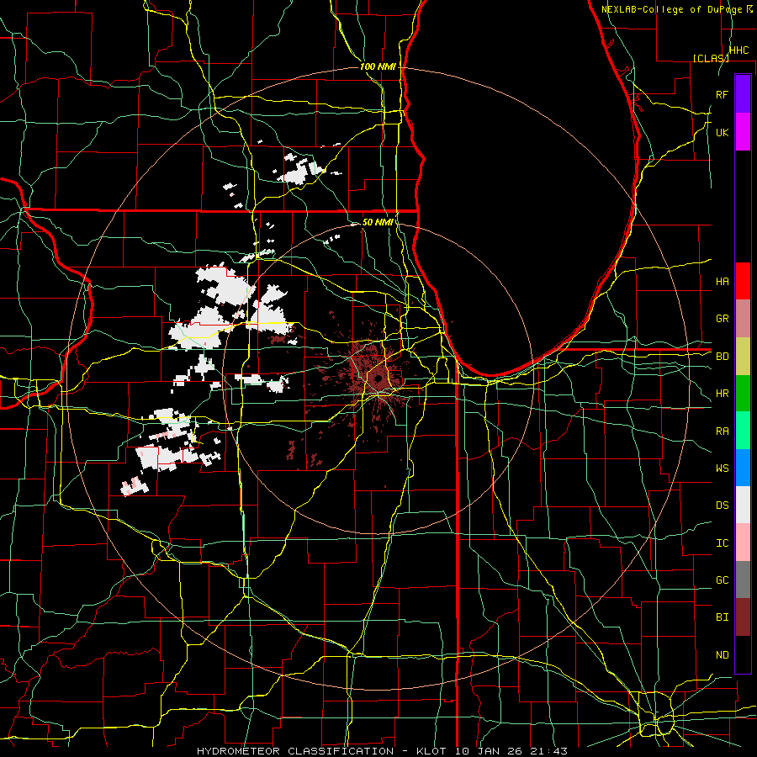Click the UK legend label
The height and width of the screenshot is (757, 757).
tap(722, 132)
